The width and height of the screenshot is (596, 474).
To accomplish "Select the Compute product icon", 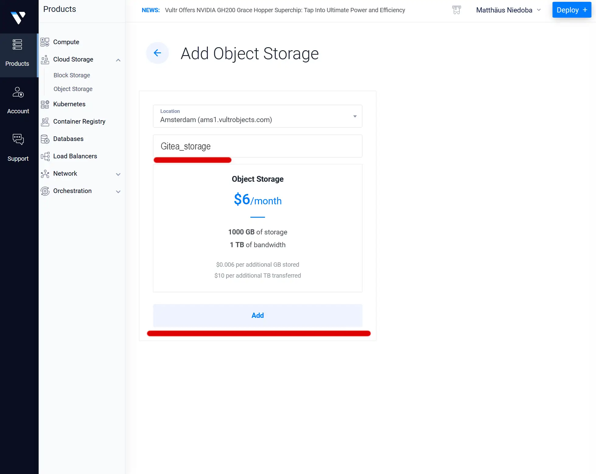I will point(45,42).
